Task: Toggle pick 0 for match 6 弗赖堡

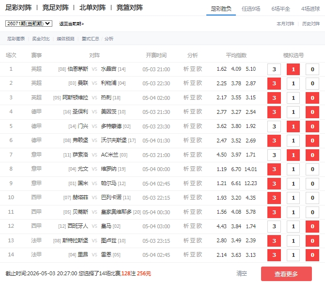Action: [312, 141]
